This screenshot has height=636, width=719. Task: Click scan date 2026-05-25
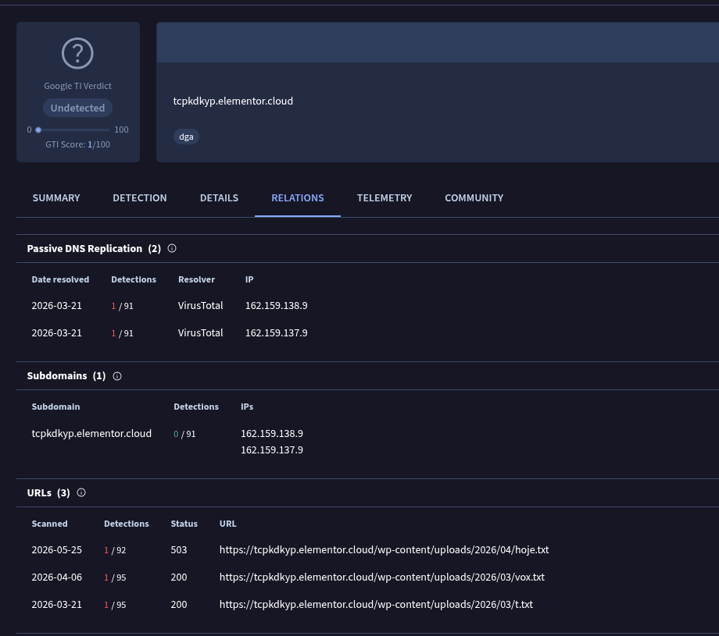(57, 550)
